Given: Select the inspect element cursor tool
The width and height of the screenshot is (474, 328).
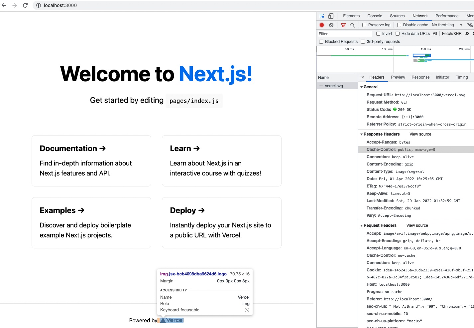Looking at the screenshot, I should [321, 16].
